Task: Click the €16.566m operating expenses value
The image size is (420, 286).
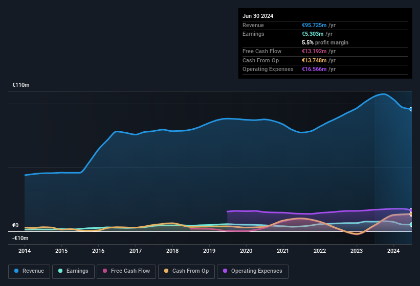Action: click(314, 69)
